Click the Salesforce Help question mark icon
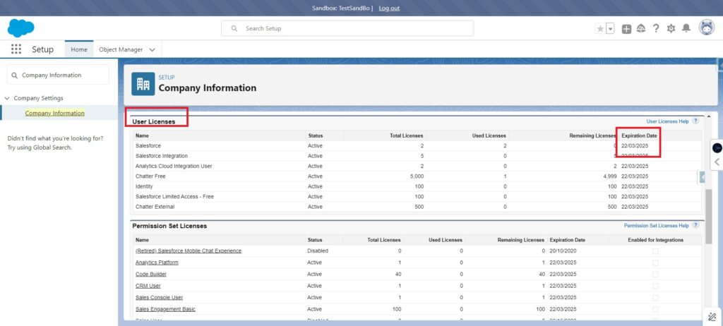The image size is (723, 326). 656,28
